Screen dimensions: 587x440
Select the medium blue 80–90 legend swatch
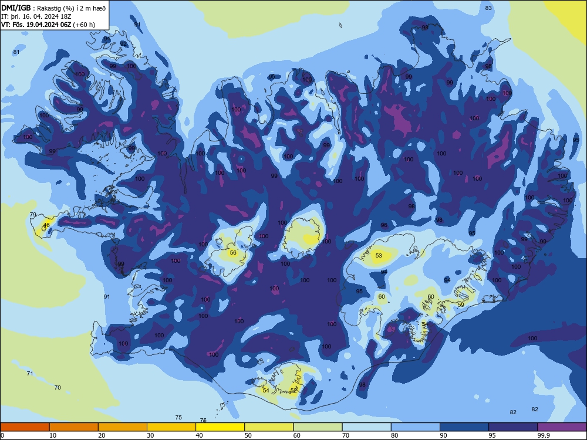(x=416, y=427)
